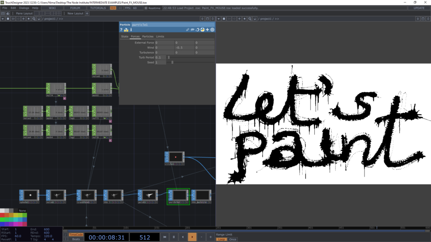This screenshot has width=431, height=242.
Task: Toggle the Realtime checkbox
Action: 146,8
